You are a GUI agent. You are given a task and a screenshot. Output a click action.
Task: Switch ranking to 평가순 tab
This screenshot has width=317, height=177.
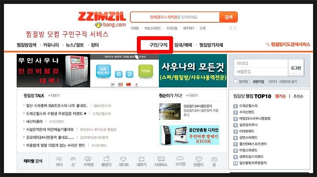point(280,96)
